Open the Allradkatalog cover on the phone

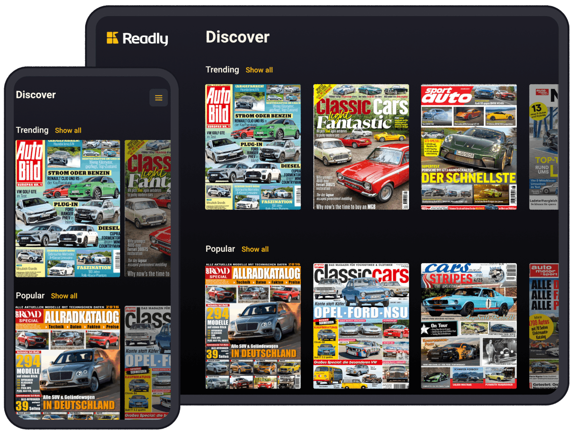click(68, 362)
